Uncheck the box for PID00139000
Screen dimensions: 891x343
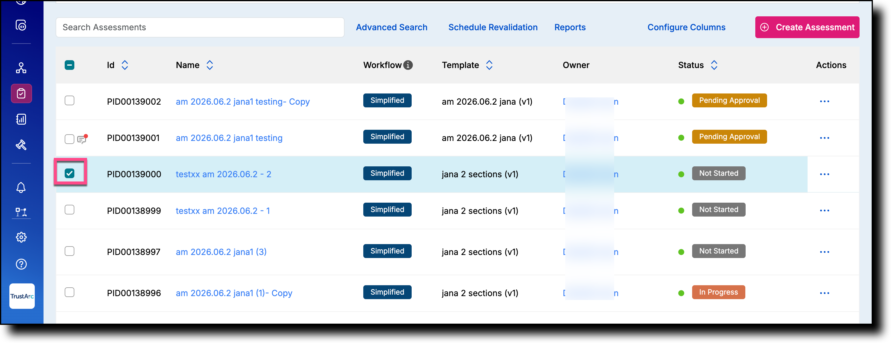pyautogui.click(x=70, y=173)
